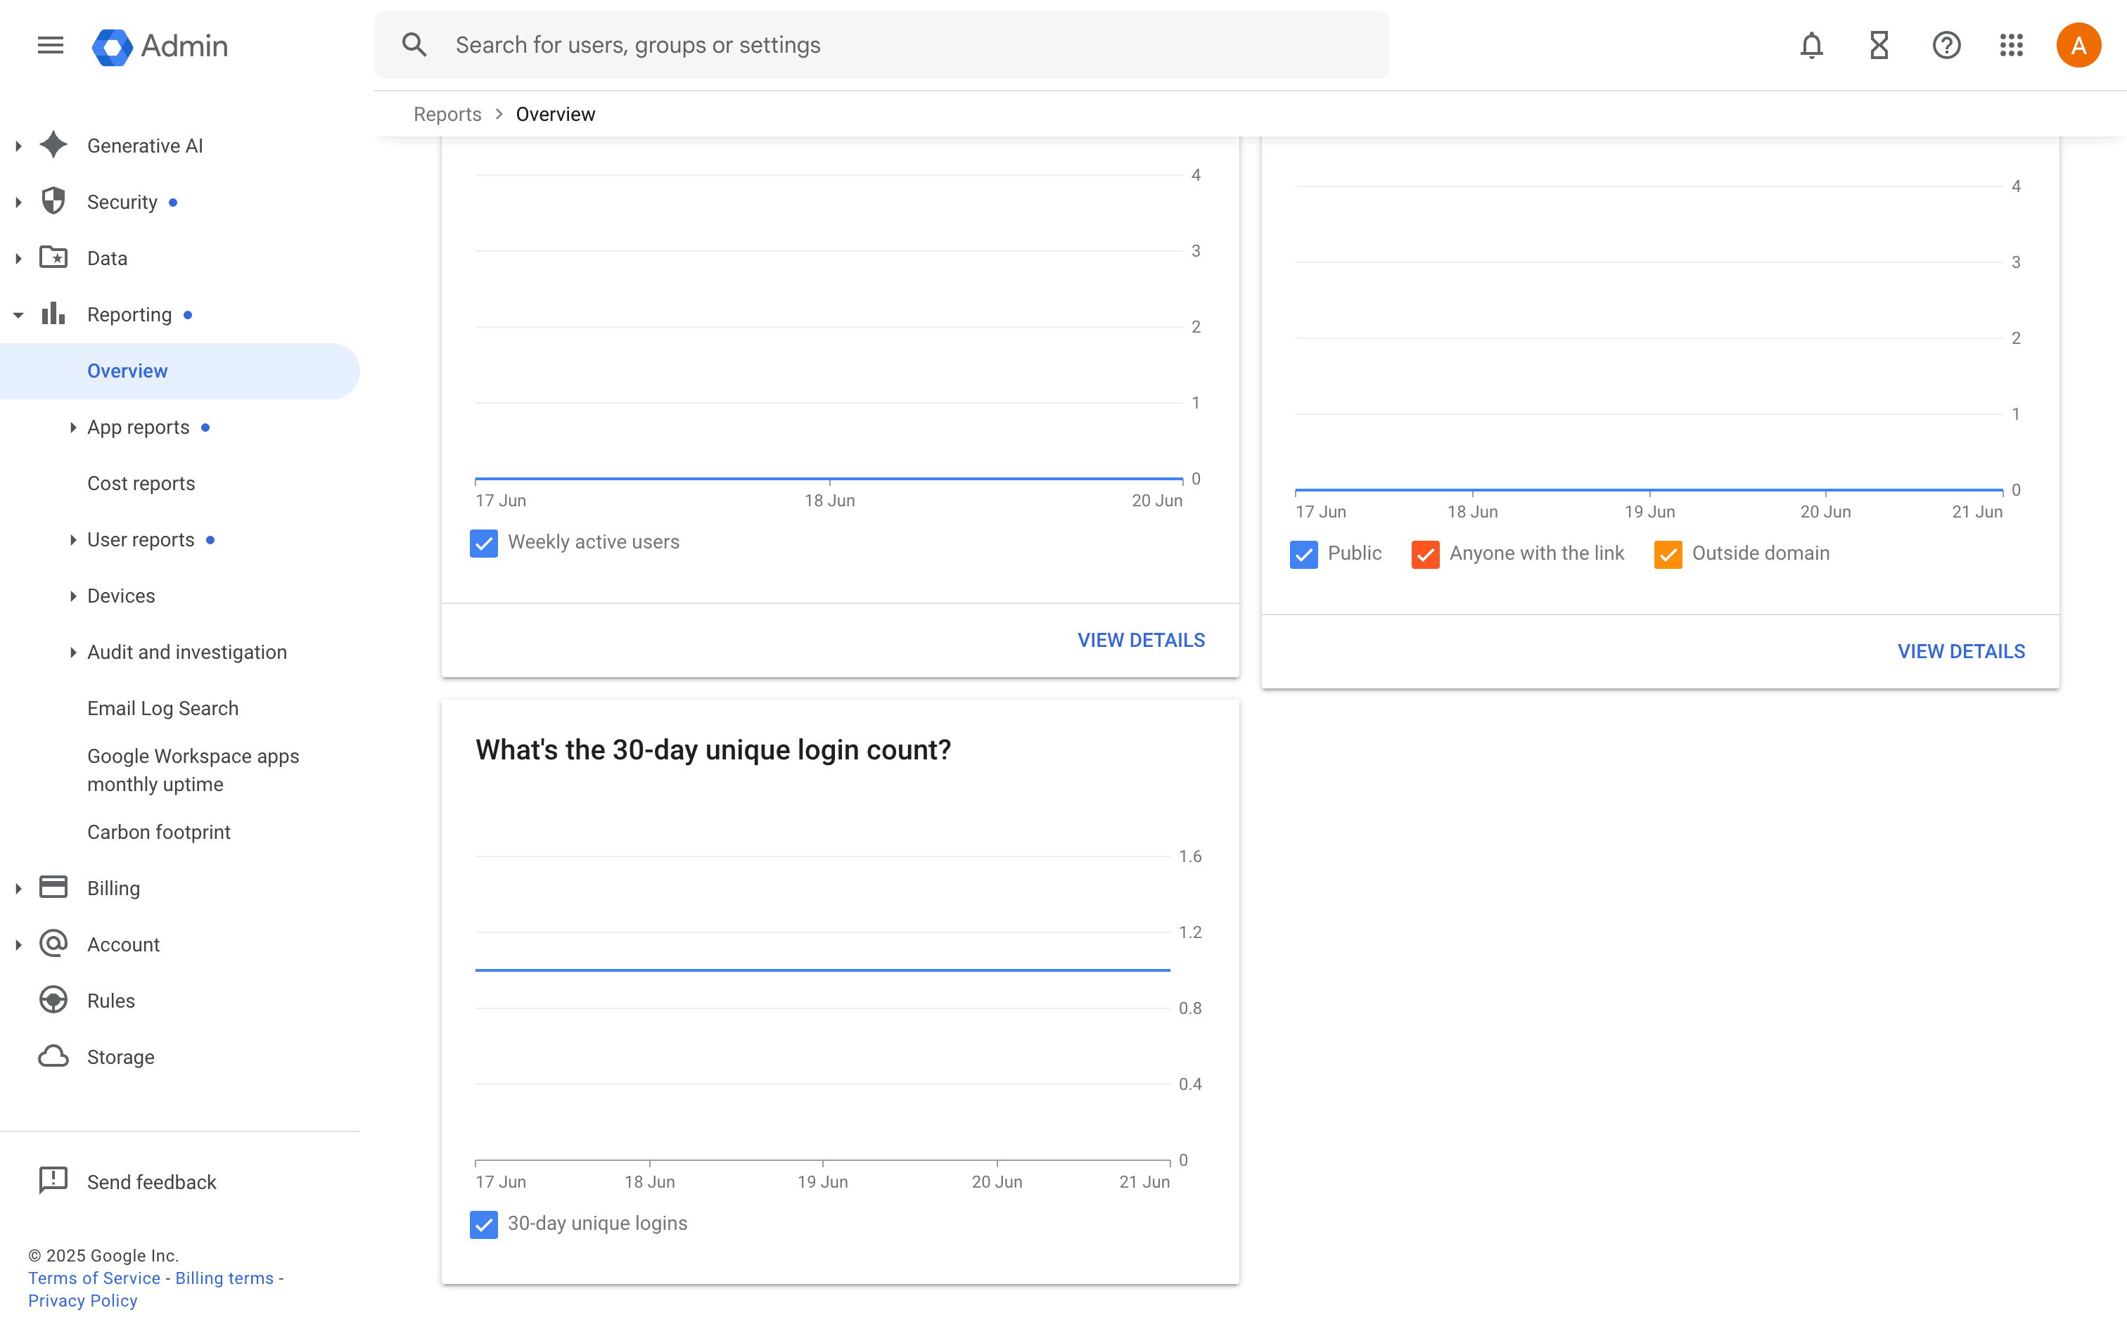Toggle the Anyone with the link checkbox
This screenshot has height=1329, width=2127.
[1425, 554]
